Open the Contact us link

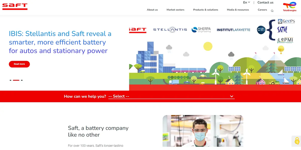265,2
